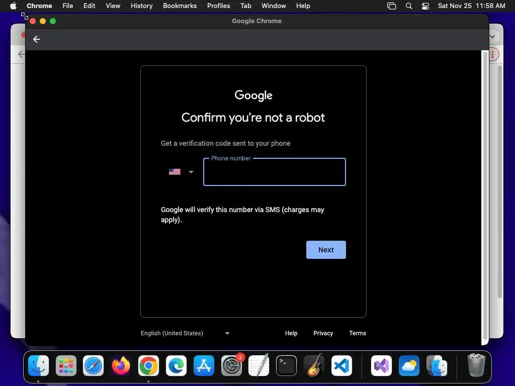Image resolution: width=515 pixels, height=386 pixels.
Task: Launch GarageBand from the Dock
Action: point(314,366)
